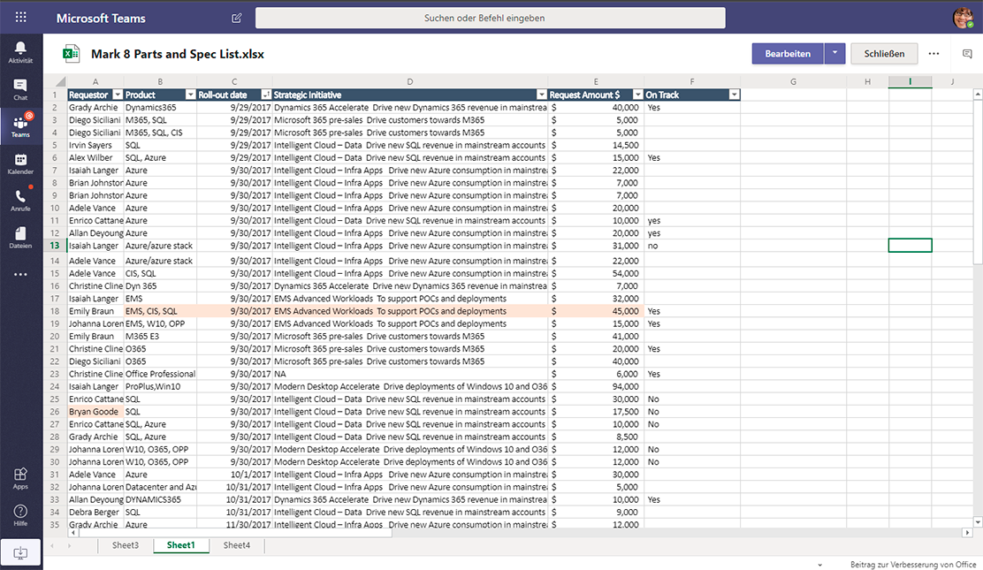
Task: Expand the Bearbeiten dropdown arrow
Action: [x=835, y=53]
